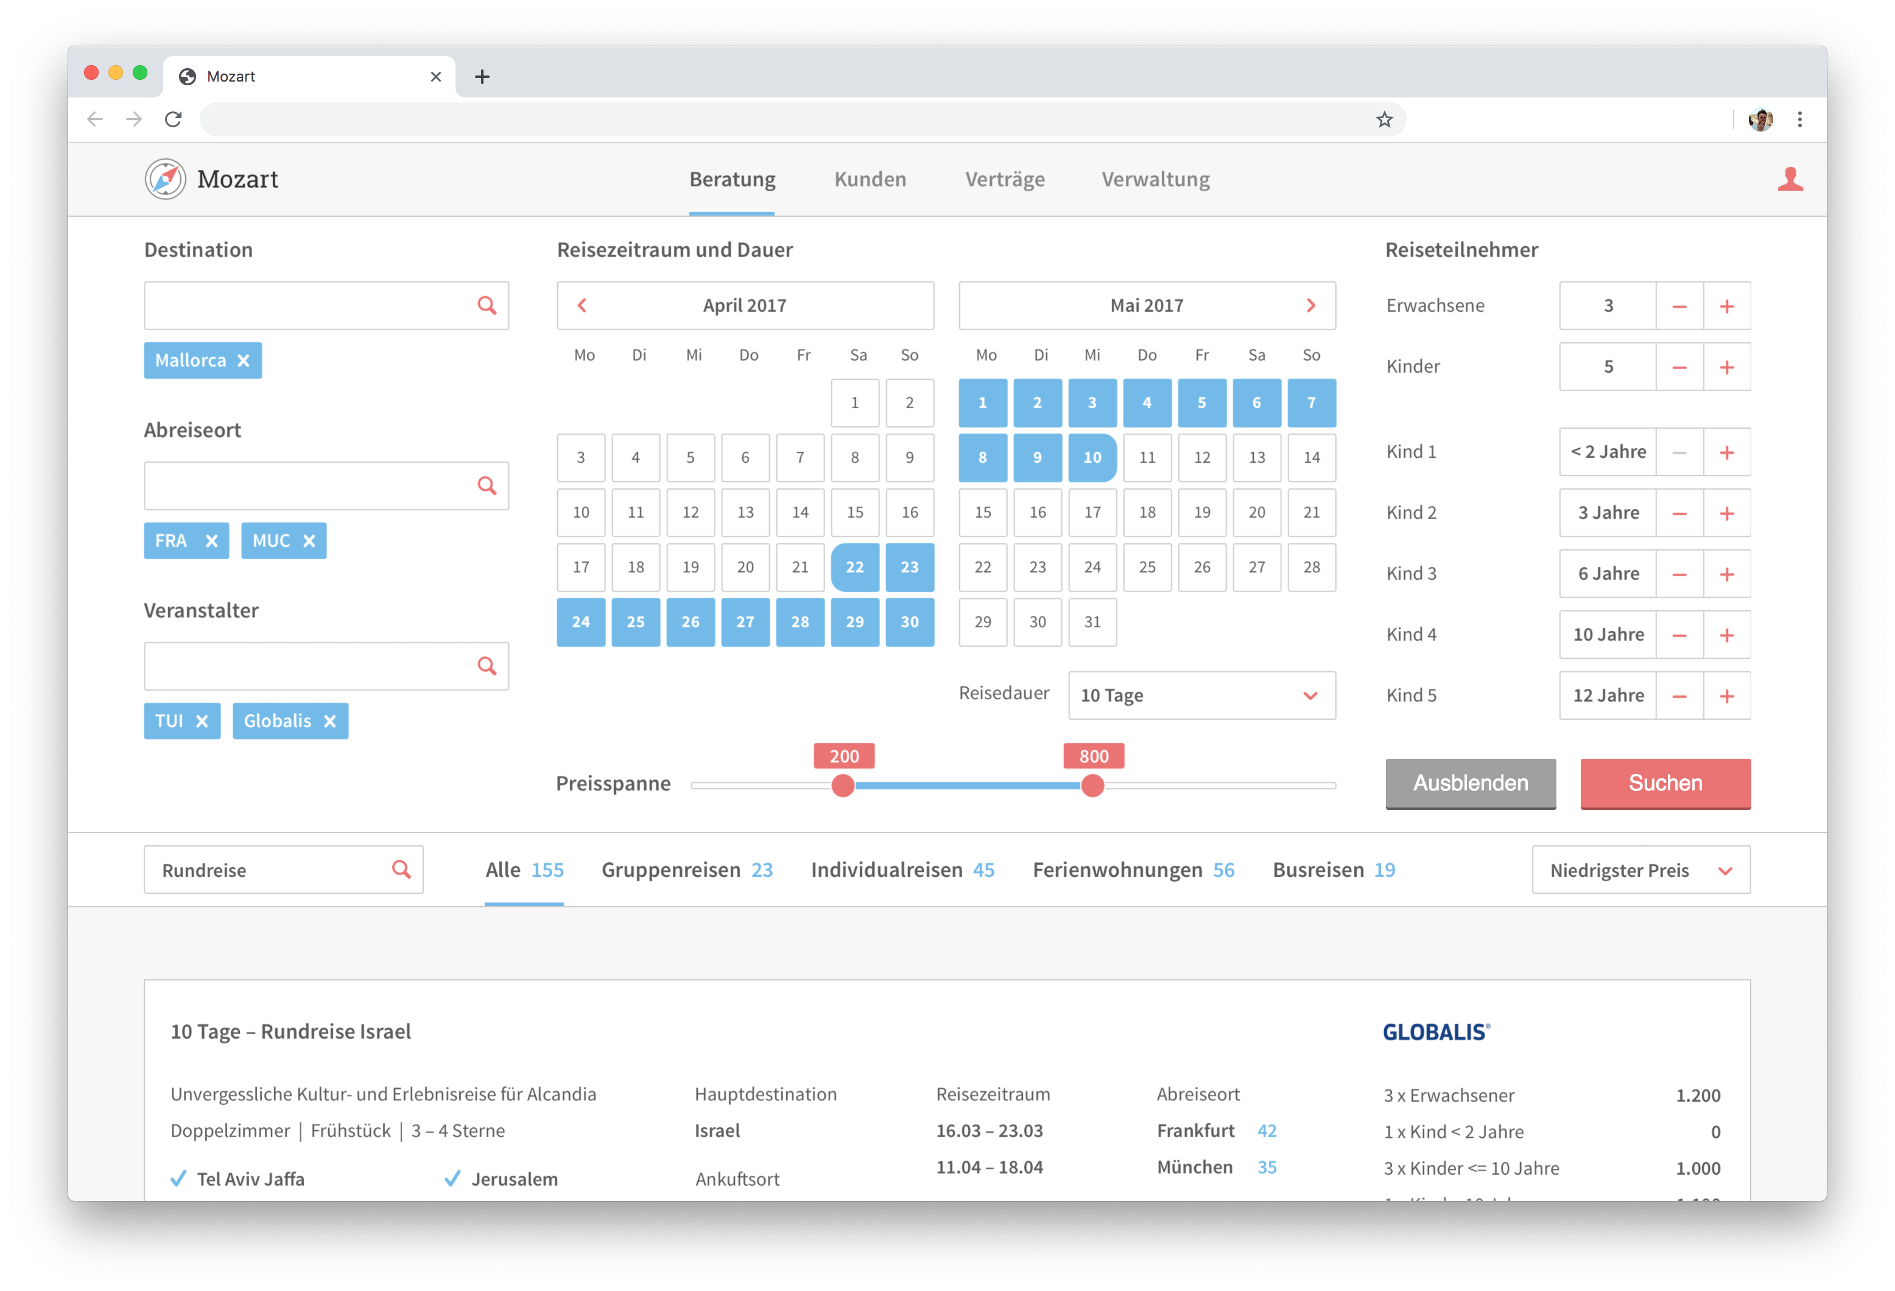Open the browser profile avatar
Viewport: 1895px width, 1291px height.
pyautogui.click(x=1761, y=120)
